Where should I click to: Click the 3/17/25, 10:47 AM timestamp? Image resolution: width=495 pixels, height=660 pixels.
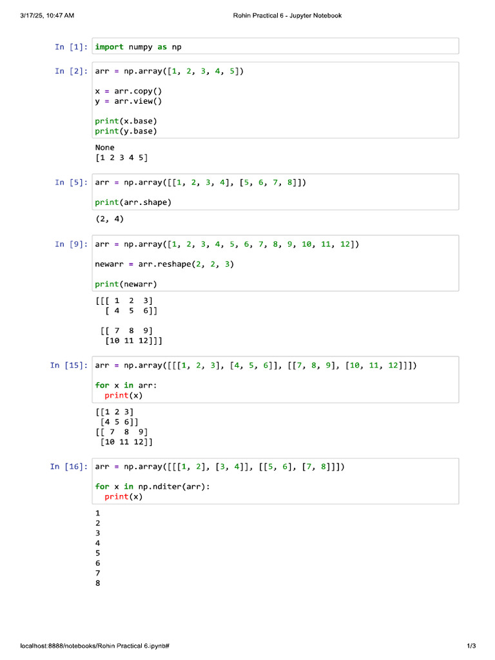[47, 15]
